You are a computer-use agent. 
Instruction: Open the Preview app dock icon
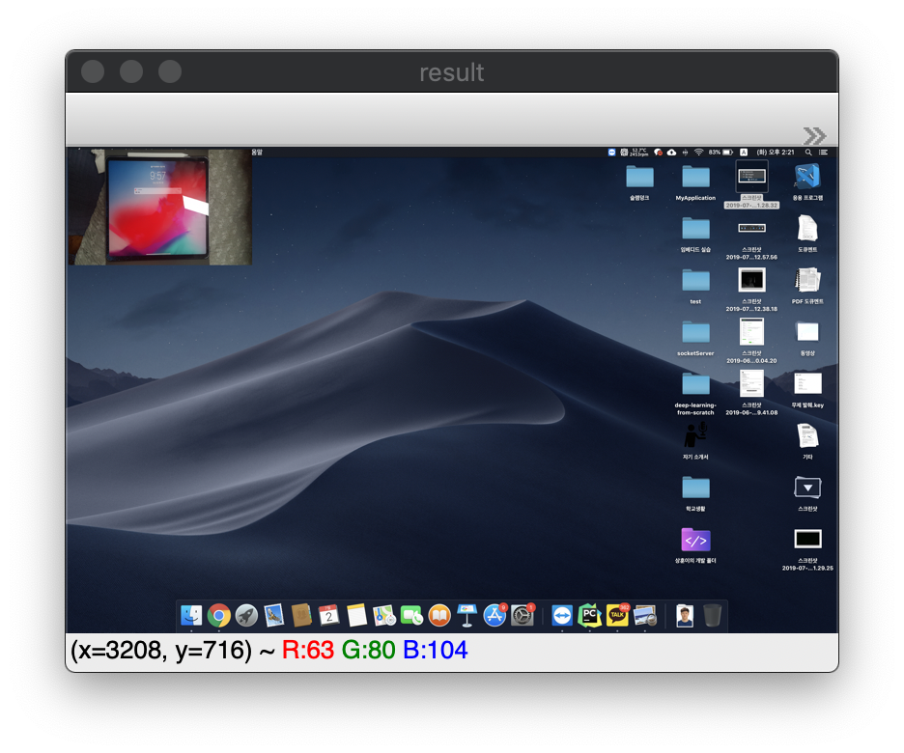645,615
